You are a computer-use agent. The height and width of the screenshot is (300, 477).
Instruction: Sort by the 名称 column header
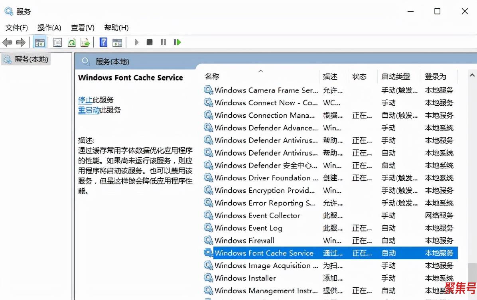212,76
